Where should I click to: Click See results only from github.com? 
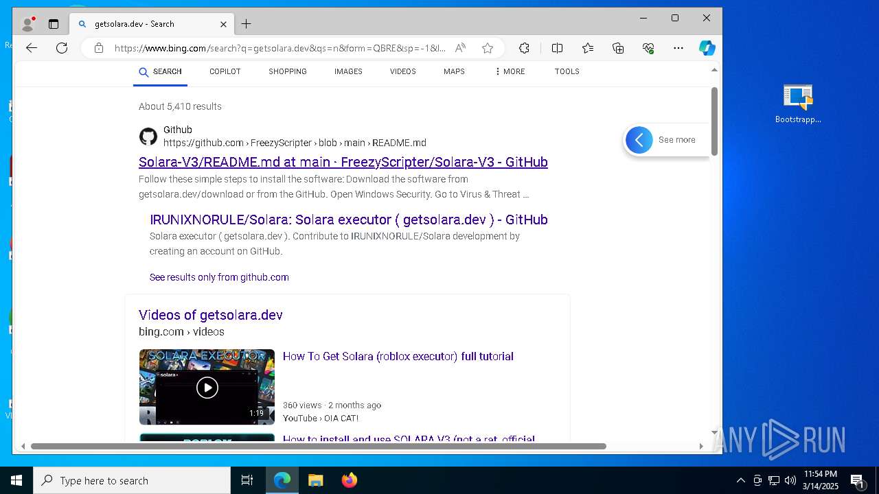point(219,277)
